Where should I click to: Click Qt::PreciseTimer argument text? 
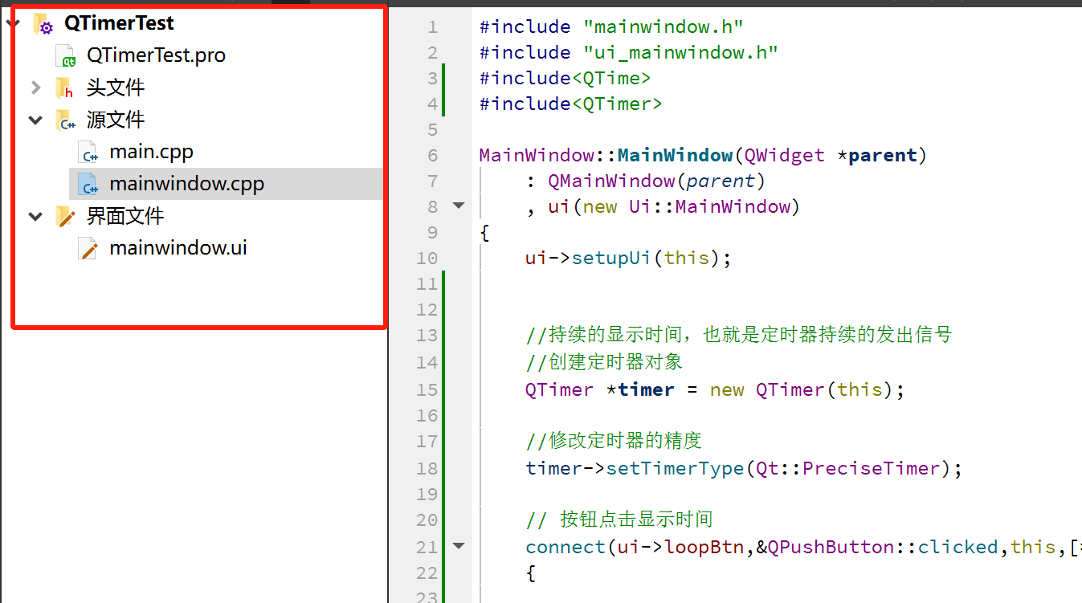(848, 468)
